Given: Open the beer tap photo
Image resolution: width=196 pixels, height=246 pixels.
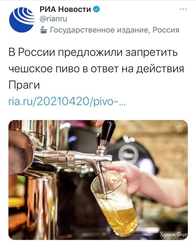Looking at the screenshot, I should (x=98, y=180).
